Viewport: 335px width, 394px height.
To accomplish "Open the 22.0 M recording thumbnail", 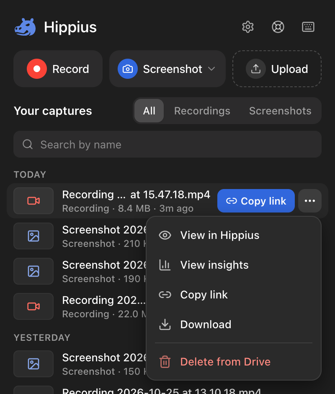I will pos(33,306).
